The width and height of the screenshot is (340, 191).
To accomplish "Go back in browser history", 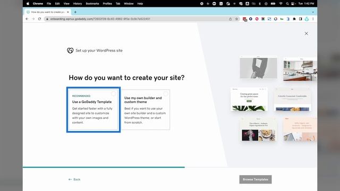I will point(27,19).
